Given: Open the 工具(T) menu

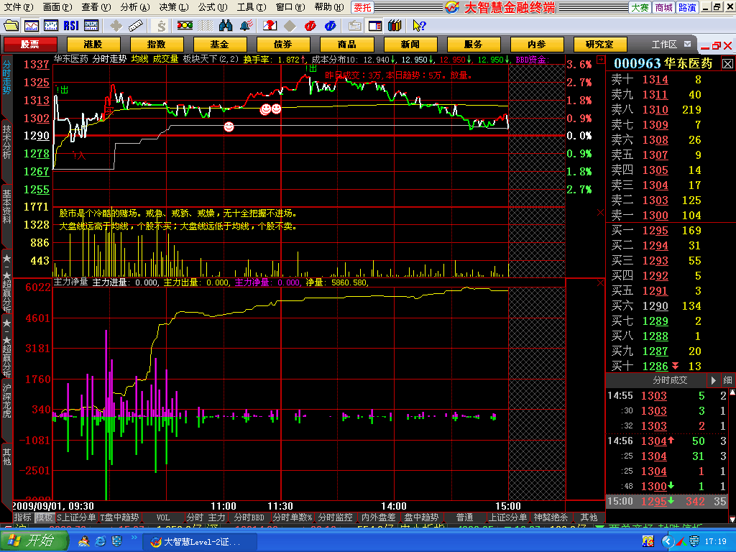Looking at the screenshot, I should (252, 7).
